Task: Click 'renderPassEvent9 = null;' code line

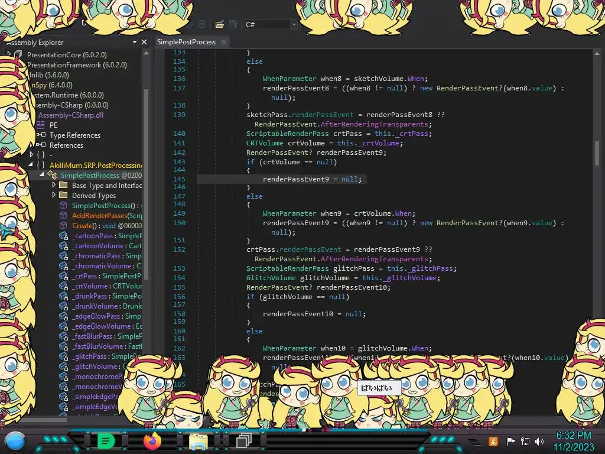Action: pos(312,179)
